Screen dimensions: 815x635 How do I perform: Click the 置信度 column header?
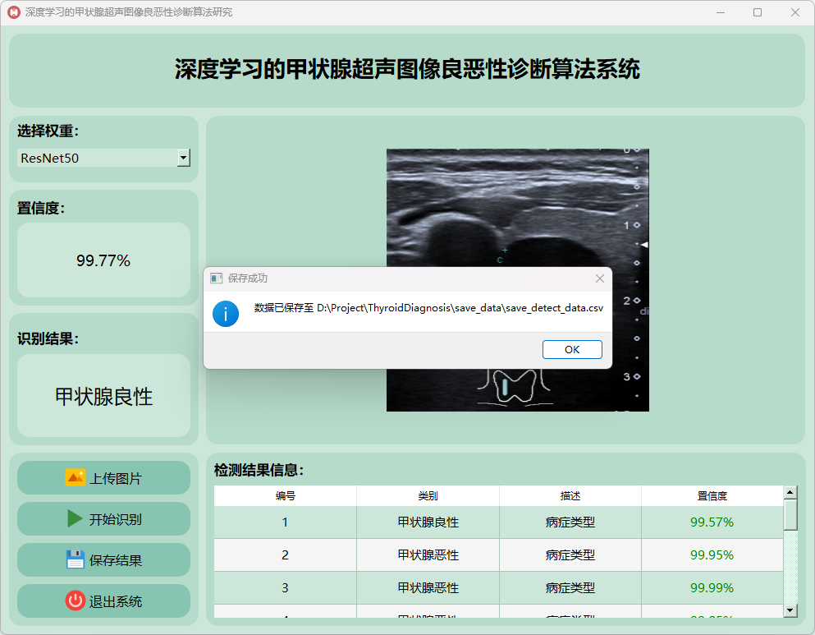712,496
